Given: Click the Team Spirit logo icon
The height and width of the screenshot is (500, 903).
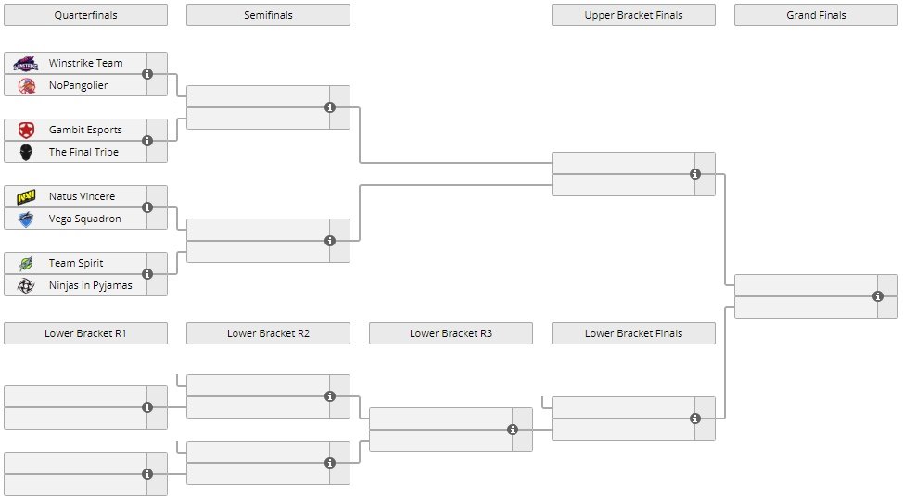Looking at the screenshot, I should coord(26,263).
